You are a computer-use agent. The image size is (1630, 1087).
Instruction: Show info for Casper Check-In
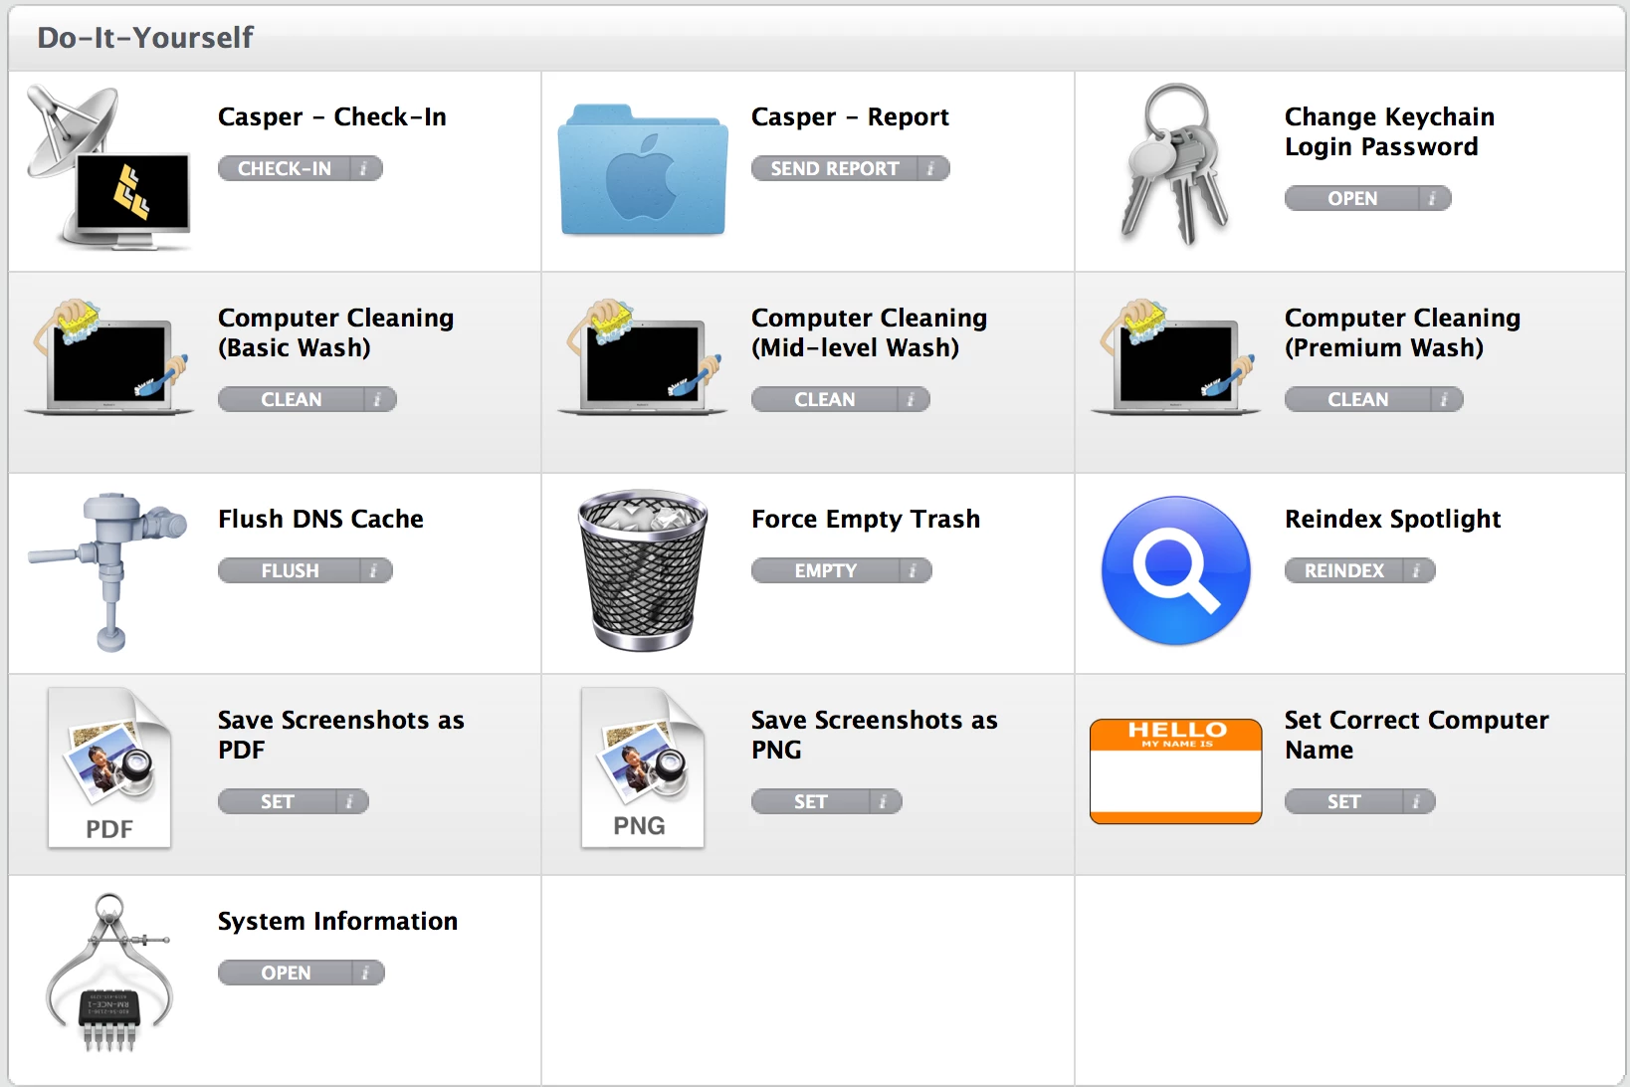pyautogui.click(x=364, y=169)
